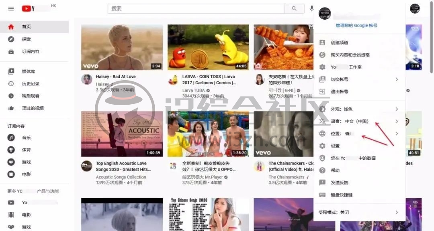434x231 pixels.
Task: Play the variety show thumbnail 1:35:20
Action: (x=208, y=134)
